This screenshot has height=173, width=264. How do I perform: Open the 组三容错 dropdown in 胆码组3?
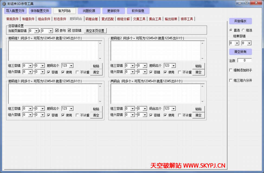(x=27, y=108)
